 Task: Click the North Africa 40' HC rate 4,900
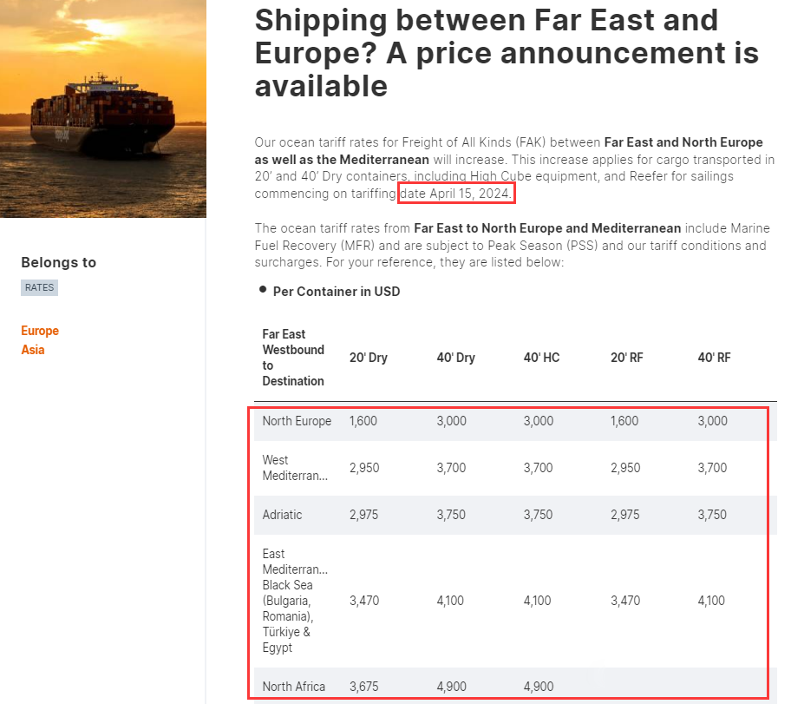click(539, 687)
